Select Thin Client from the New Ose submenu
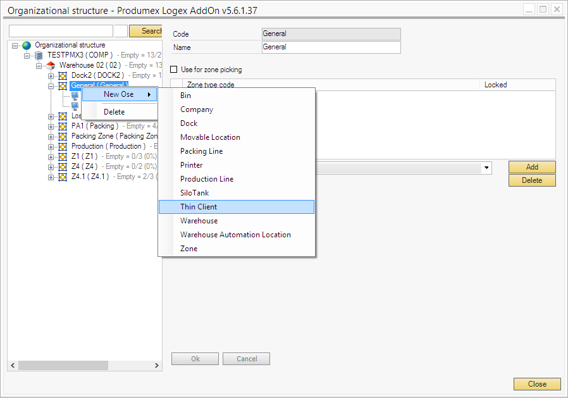Screen dimensions: 568x398 [201, 206]
